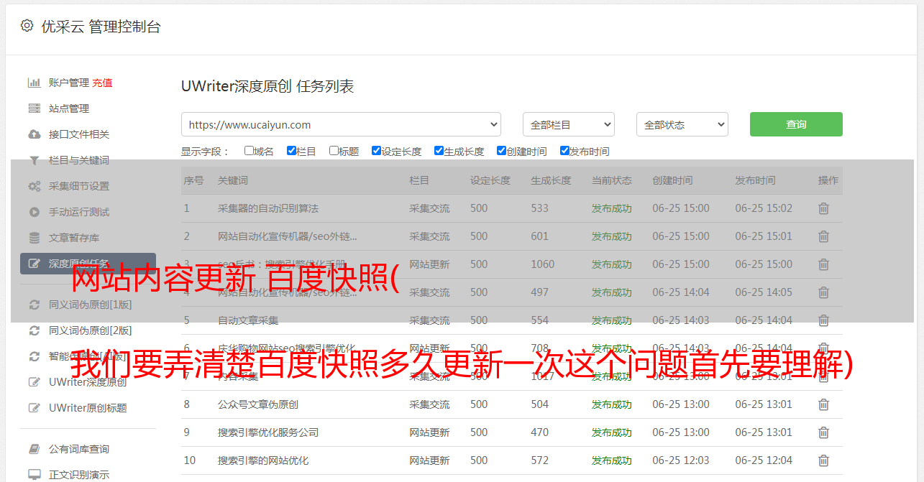Toggle the 栏目 field checkbox
The height and width of the screenshot is (482, 924).
click(291, 151)
